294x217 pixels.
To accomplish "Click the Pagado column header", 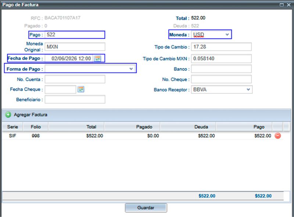I will tap(132, 127).
